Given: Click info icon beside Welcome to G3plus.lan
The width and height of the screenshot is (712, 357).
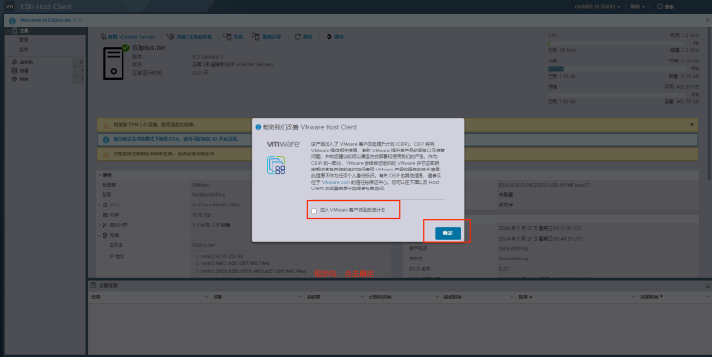Looking at the screenshot, I should (12, 21).
